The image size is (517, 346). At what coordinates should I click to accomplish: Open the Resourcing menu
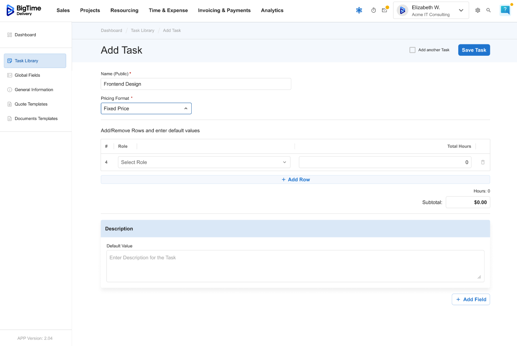(124, 10)
